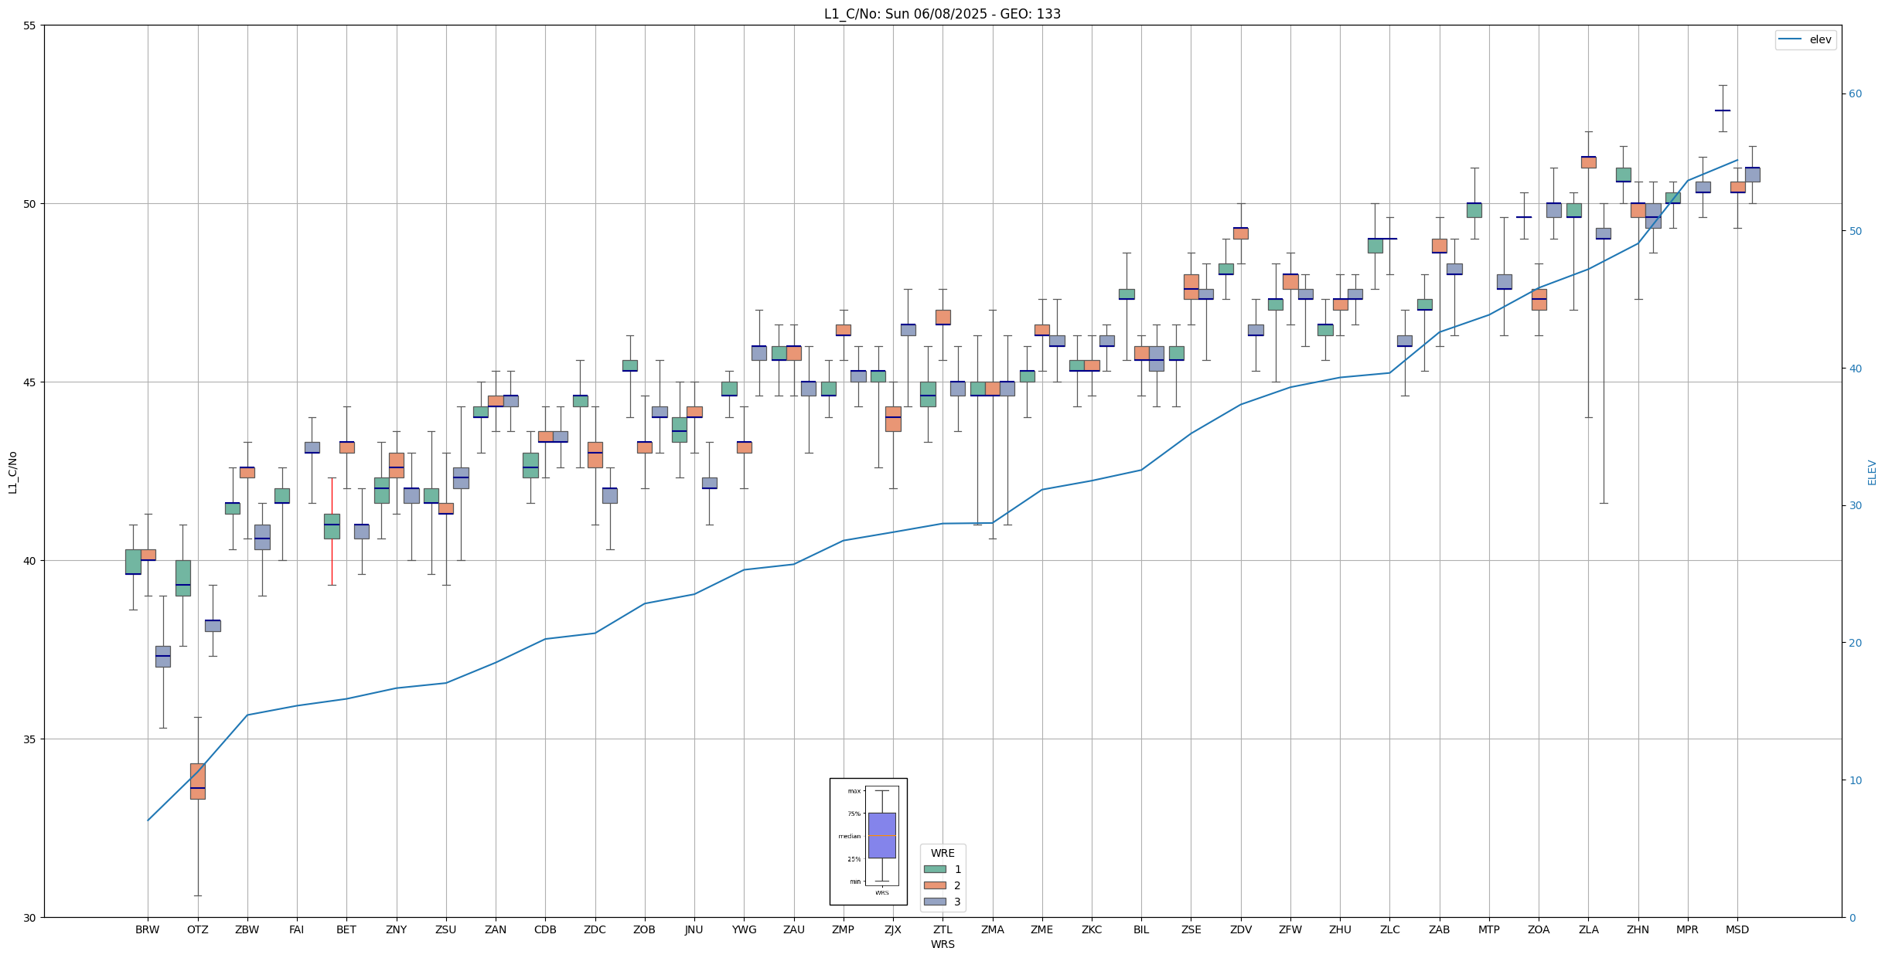Viewport: 1885px width, 958px height.
Task: Click the blue-gray WRE 3 legend swatch
Action: coord(935,902)
